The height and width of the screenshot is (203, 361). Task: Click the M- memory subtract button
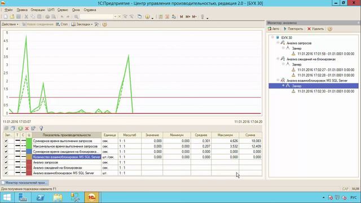click(194, 17)
